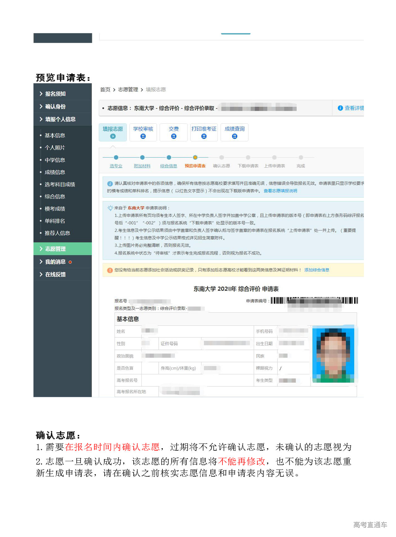
Task: Click the orange warning icon in yellow notice
Action: click(110, 270)
